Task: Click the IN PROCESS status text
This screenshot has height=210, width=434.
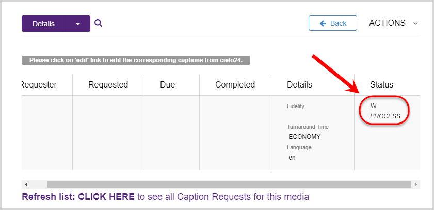Action: (385, 111)
